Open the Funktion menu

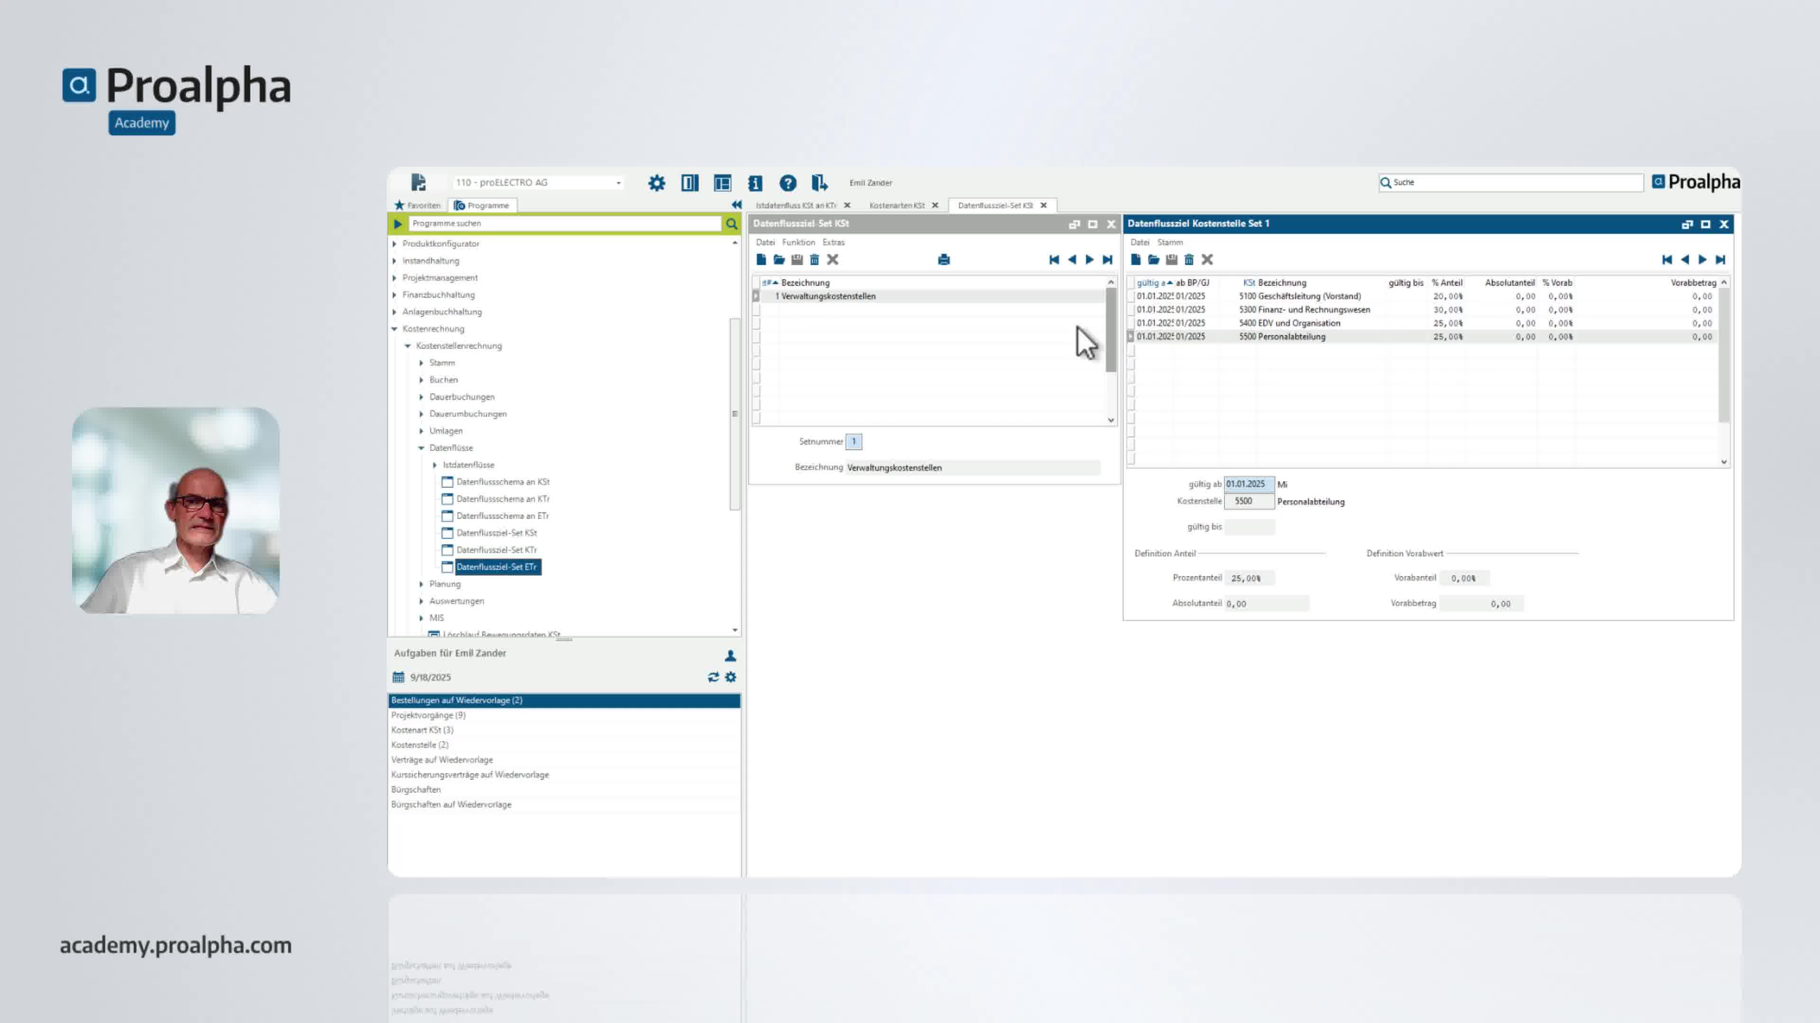[x=798, y=242]
